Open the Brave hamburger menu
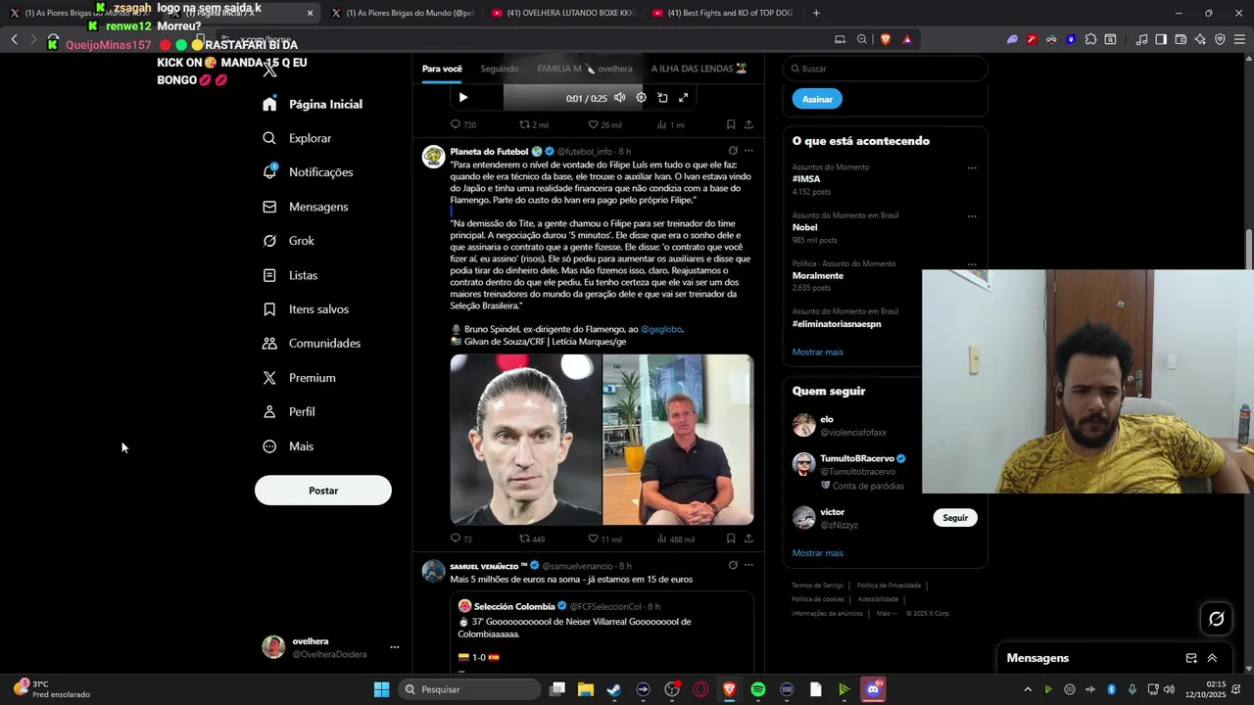Screen dimensions: 1254x705 tap(1239, 39)
